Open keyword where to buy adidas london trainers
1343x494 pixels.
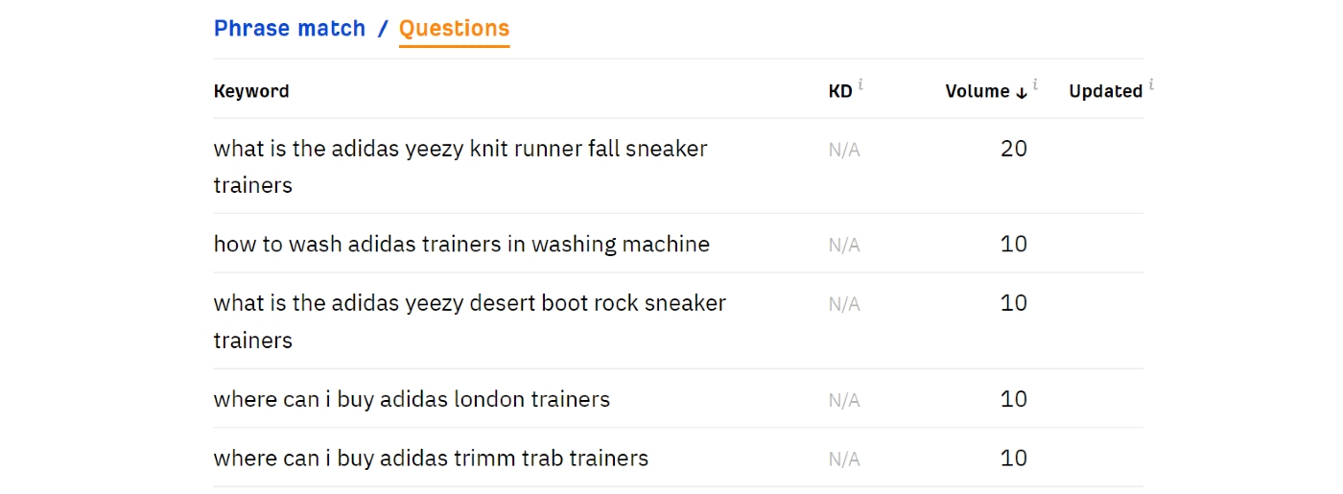412,399
